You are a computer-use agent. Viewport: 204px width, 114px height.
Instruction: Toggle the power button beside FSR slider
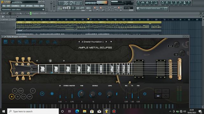click(145, 94)
